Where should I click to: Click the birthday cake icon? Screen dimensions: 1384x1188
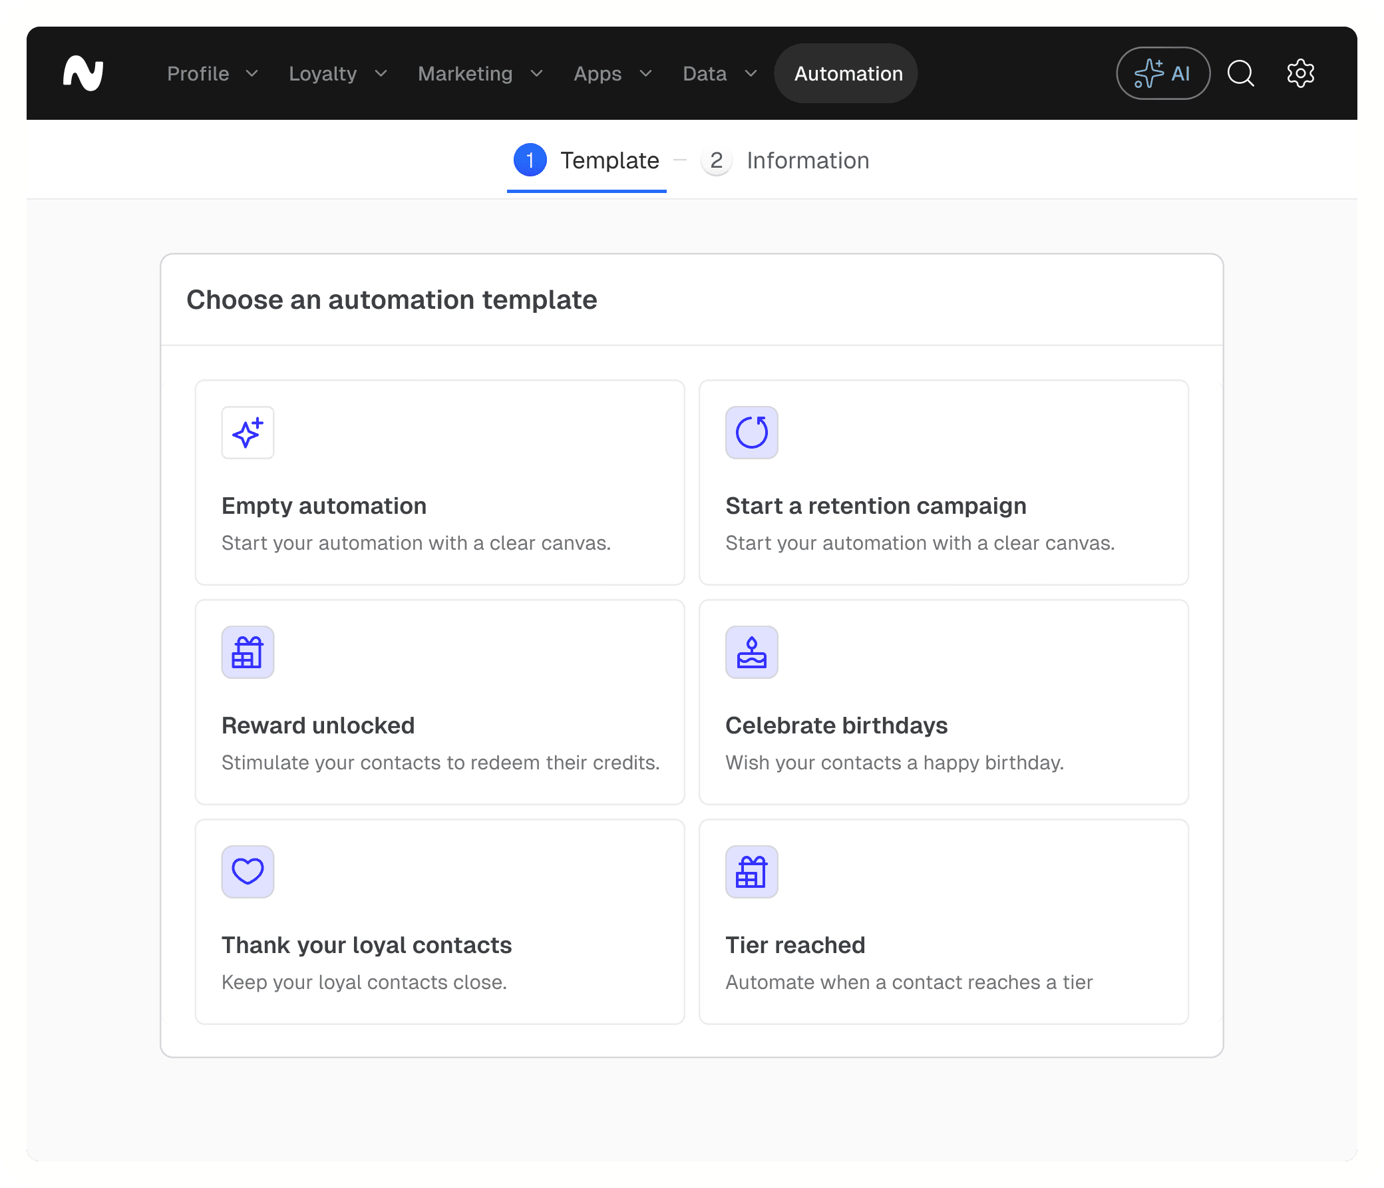pos(751,652)
